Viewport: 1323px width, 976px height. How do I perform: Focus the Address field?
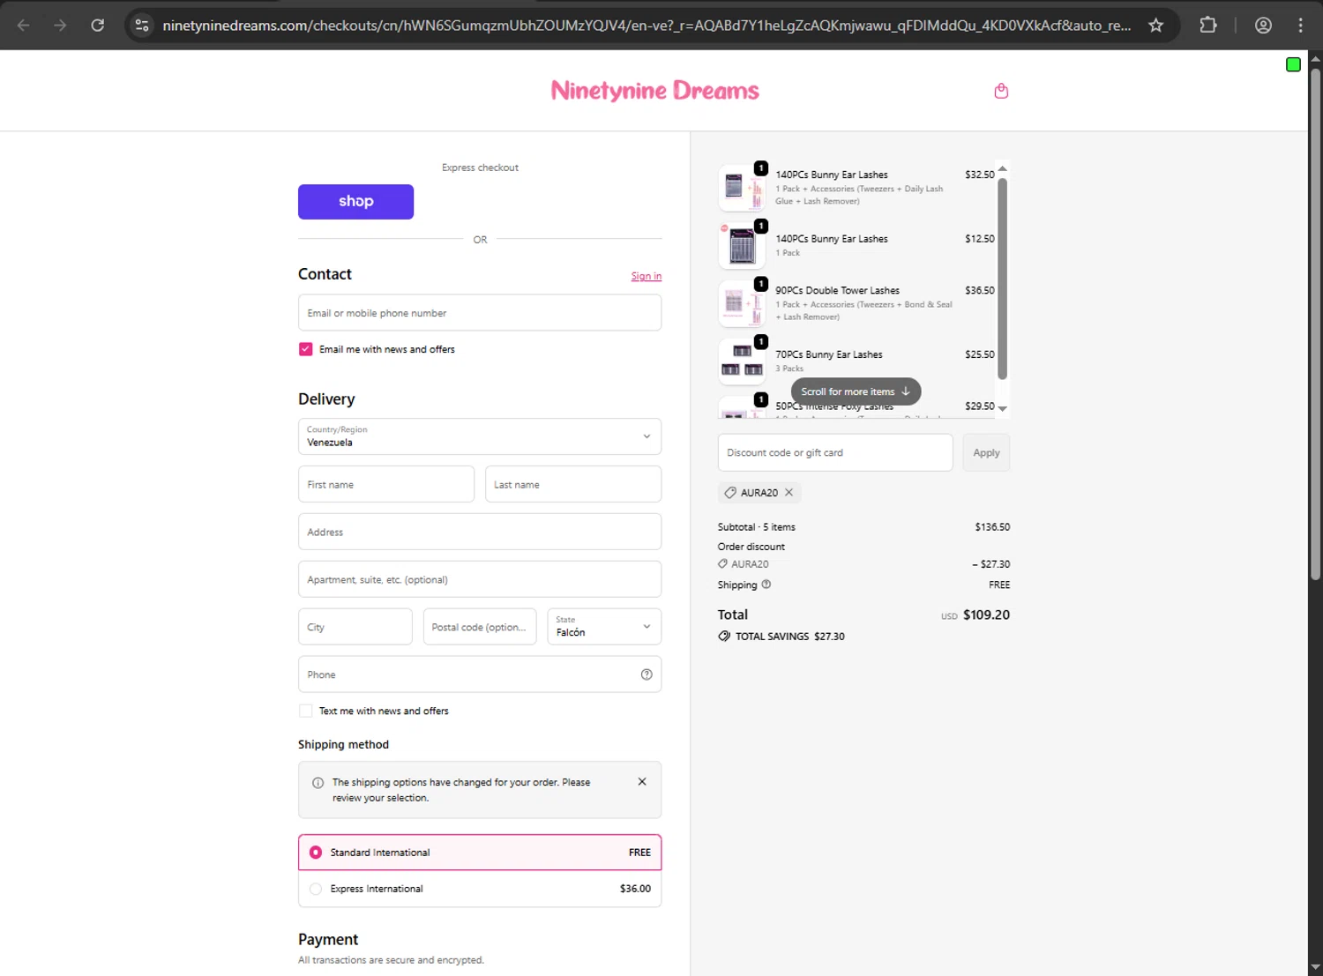[480, 532]
